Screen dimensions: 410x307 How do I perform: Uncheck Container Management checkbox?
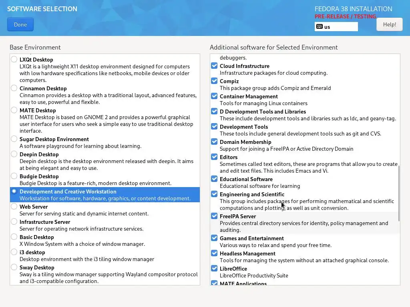point(214,96)
